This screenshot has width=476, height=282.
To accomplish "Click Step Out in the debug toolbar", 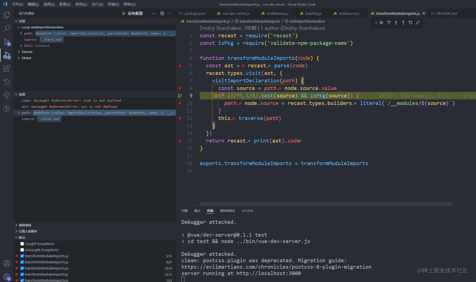I will [403, 23].
